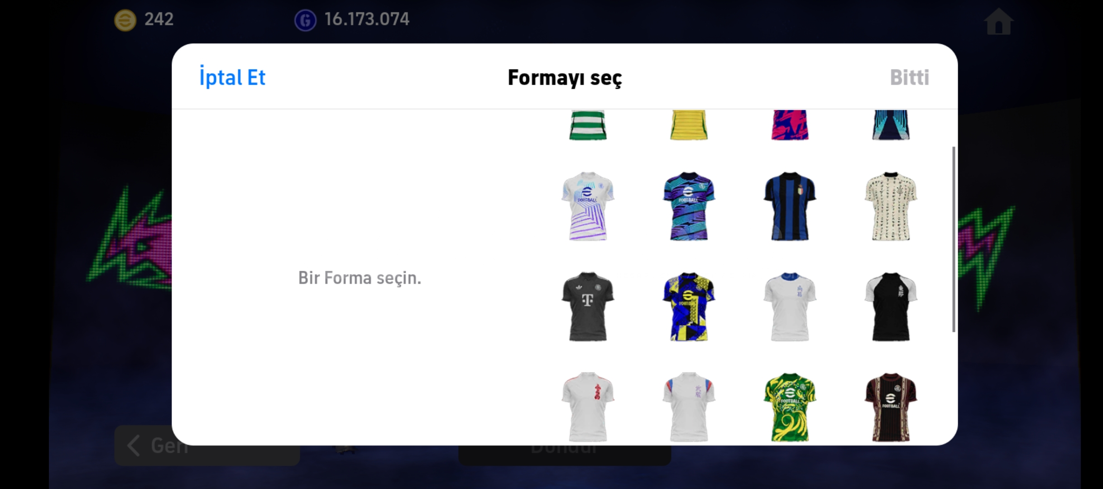Choose the dark grey jersey with T logo
Image resolution: width=1103 pixels, height=489 pixels.
pos(588,307)
